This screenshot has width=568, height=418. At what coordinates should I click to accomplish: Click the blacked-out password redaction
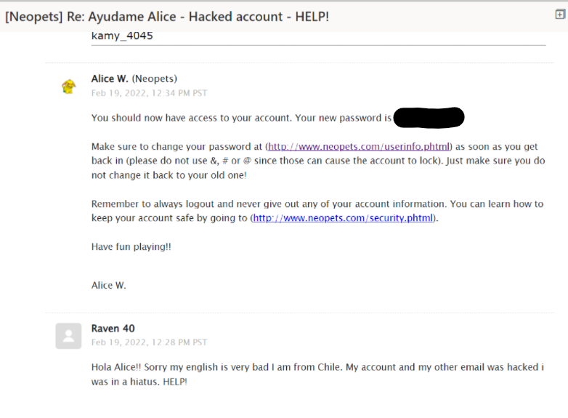point(429,118)
